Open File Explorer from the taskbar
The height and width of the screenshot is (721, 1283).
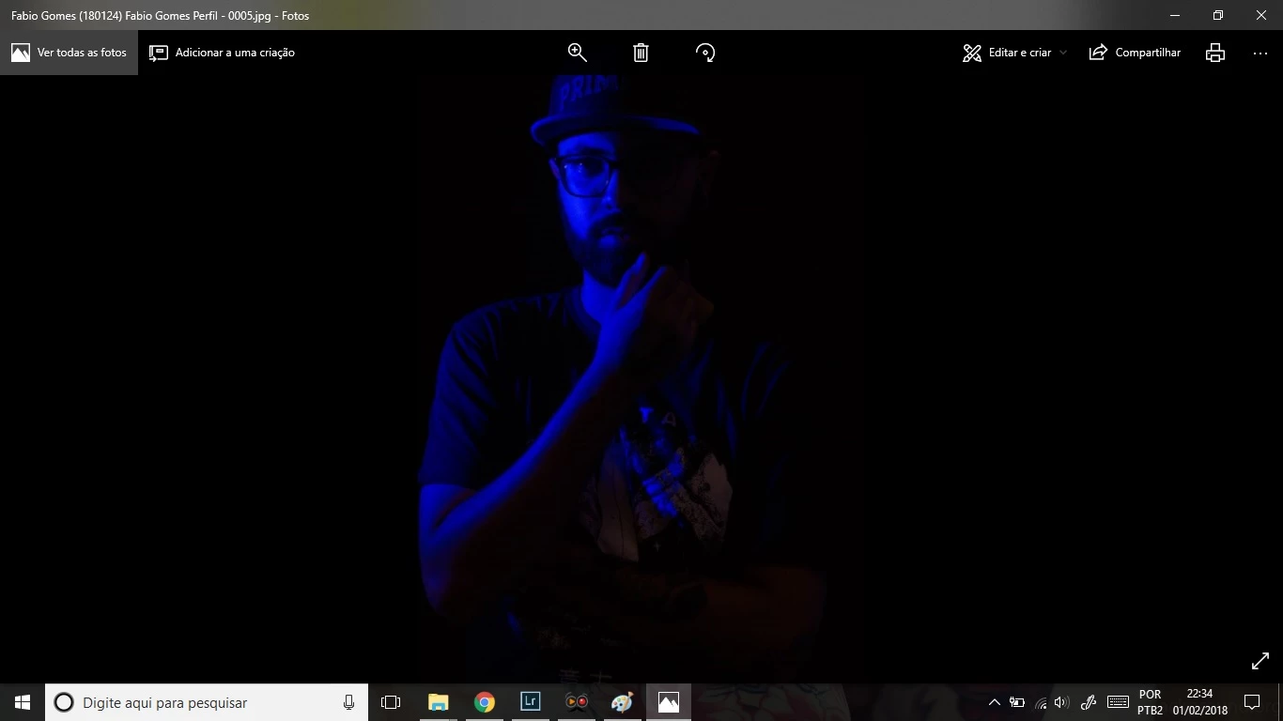[438, 702]
